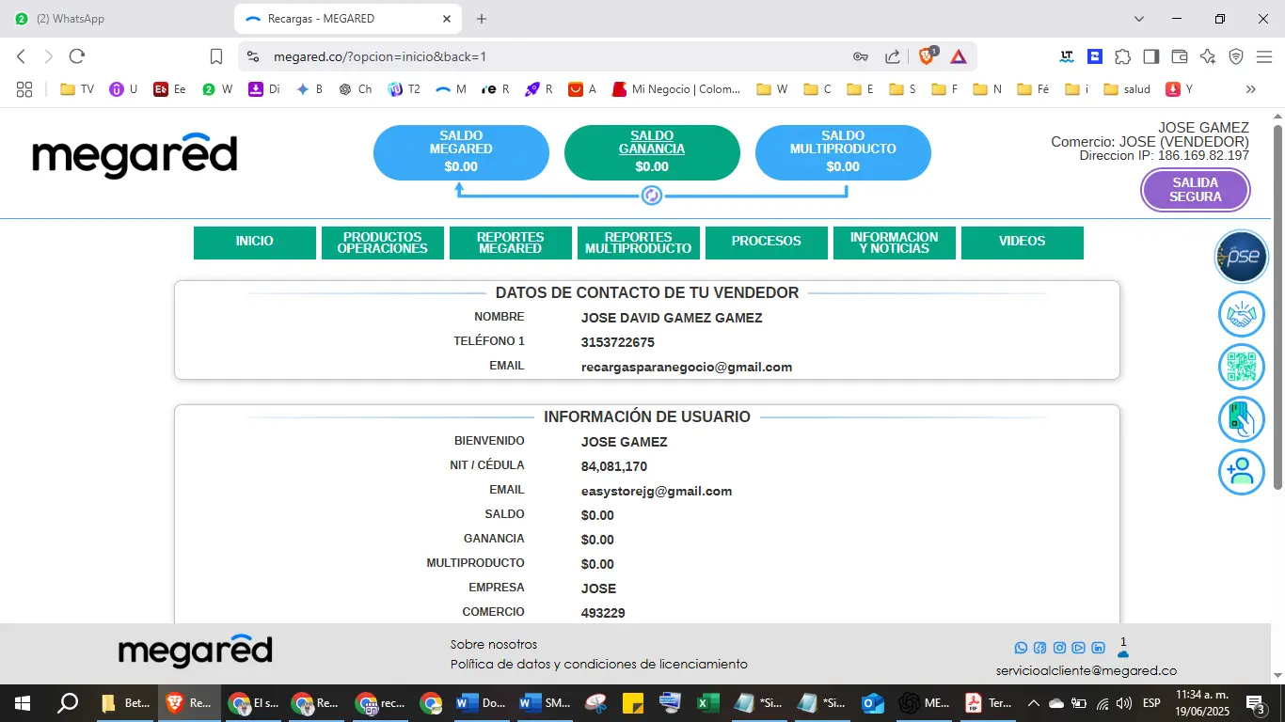Open the YouTube icon in the footer
Image resolution: width=1285 pixels, height=722 pixels.
point(1078,648)
